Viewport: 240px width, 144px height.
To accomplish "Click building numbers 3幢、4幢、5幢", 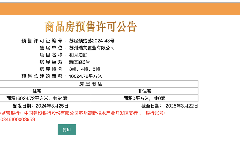I will click(84, 69).
